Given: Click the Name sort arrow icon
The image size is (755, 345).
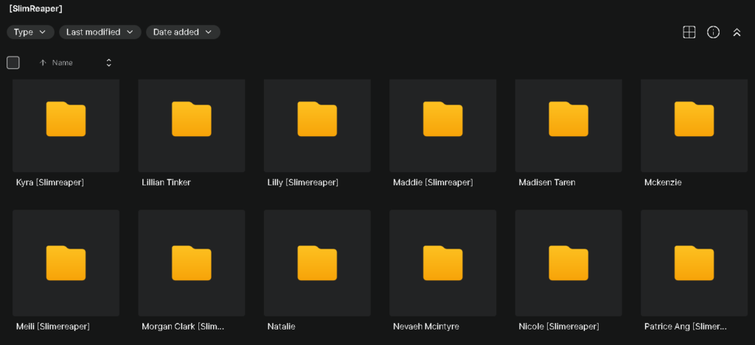Looking at the screenshot, I should (x=42, y=63).
